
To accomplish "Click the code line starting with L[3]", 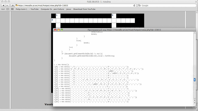I will coord(96,73).
